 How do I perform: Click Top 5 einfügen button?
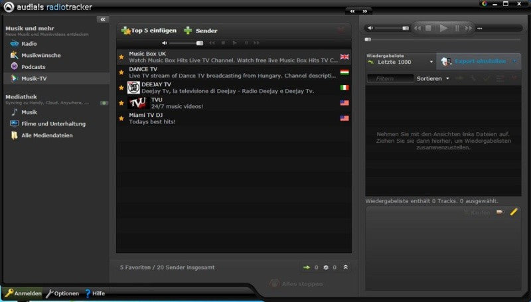tap(149, 31)
